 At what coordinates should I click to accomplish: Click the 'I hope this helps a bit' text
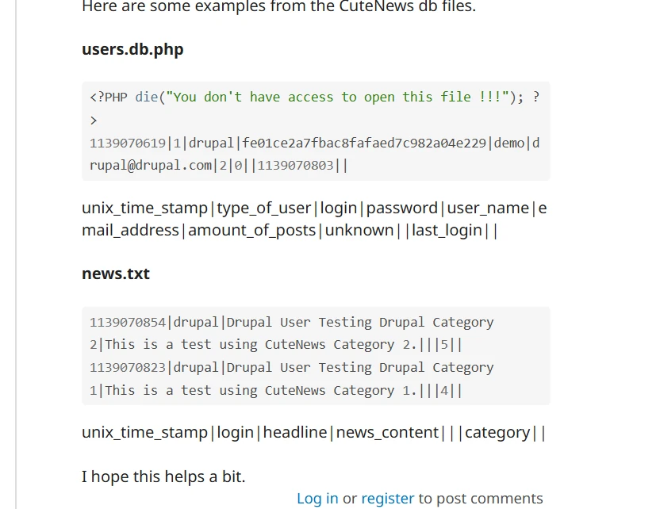[x=163, y=476]
